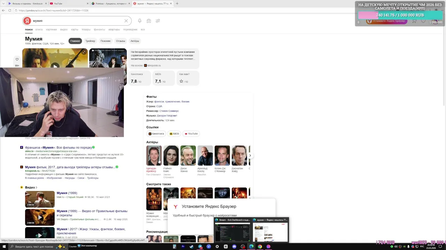
Task: Switch to the Kinobox.in tab
Action: click(27, 3)
